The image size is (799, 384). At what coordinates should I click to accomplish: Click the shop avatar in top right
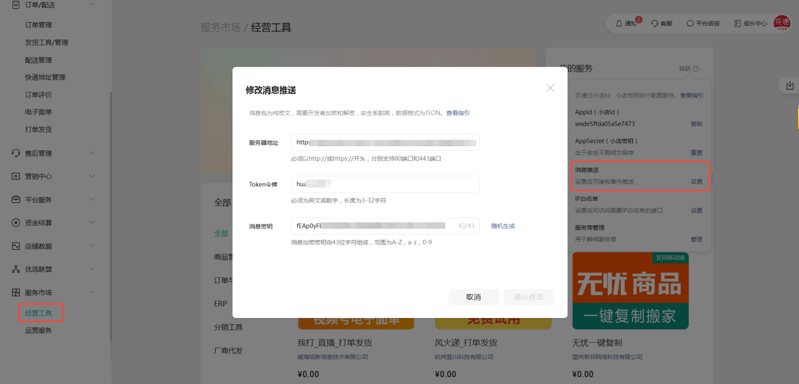[x=781, y=23]
